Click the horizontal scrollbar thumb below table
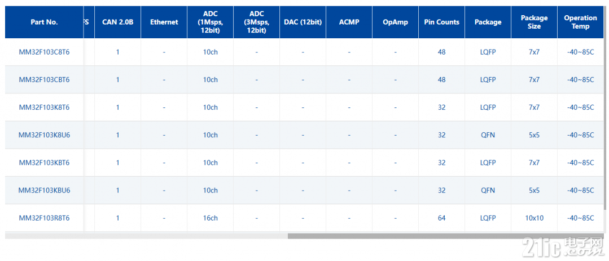The height and width of the screenshot is (261, 609). pyautogui.click(x=445, y=236)
